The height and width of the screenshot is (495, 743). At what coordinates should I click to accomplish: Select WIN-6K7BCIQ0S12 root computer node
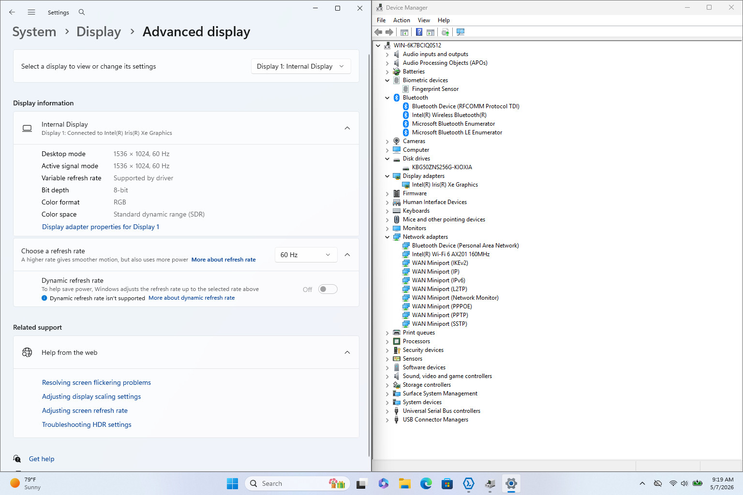(x=417, y=45)
